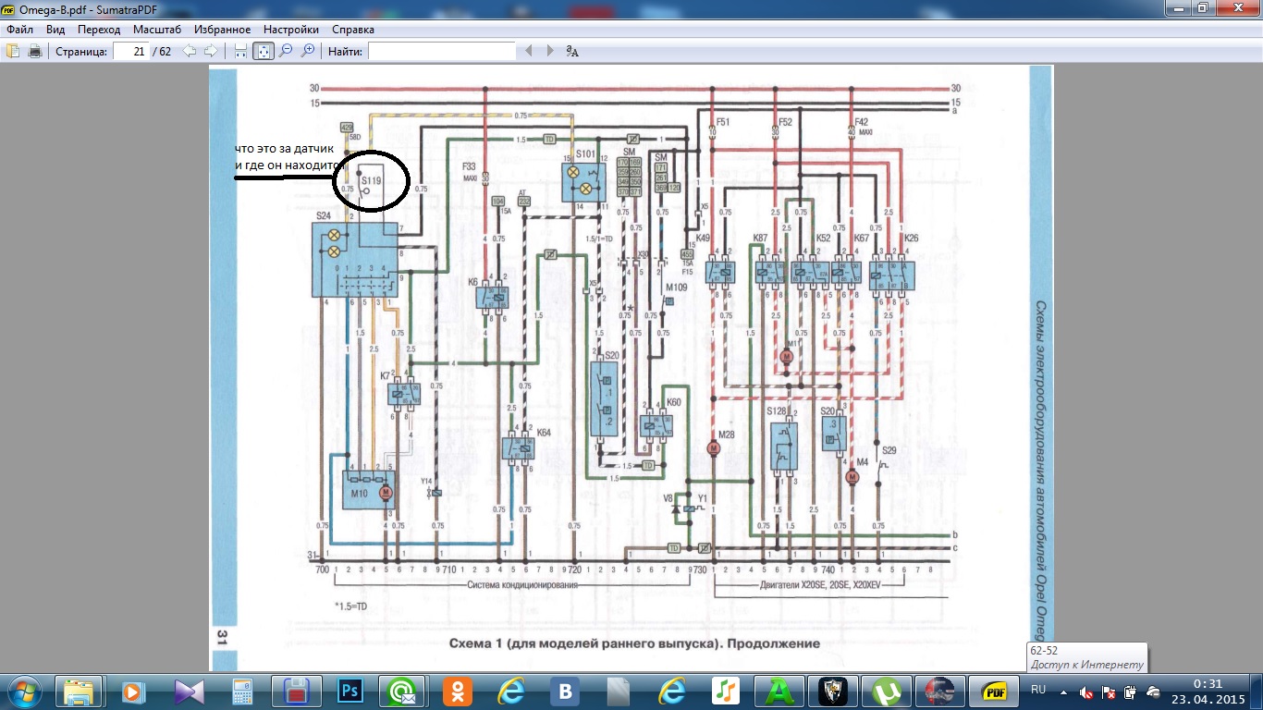Click the Zoom In magnifier
1263x710 pixels.
point(308,51)
